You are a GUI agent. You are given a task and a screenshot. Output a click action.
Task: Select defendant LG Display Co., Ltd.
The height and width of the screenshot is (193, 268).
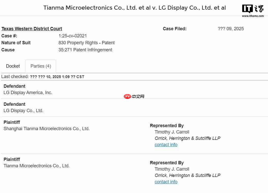point(24,111)
